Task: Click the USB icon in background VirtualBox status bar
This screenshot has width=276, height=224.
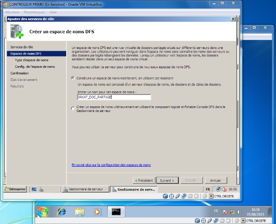Action: pyautogui.click(x=210, y=221)
